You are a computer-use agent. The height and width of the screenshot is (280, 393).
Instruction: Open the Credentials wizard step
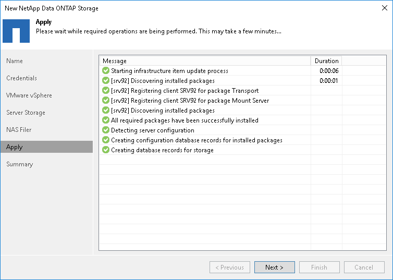point(21,78)
